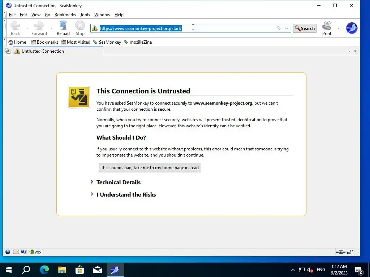Click the Forward navigation arrow
Image resolution: width=370 pixels, height=277 pixels.
pos(39,26)
